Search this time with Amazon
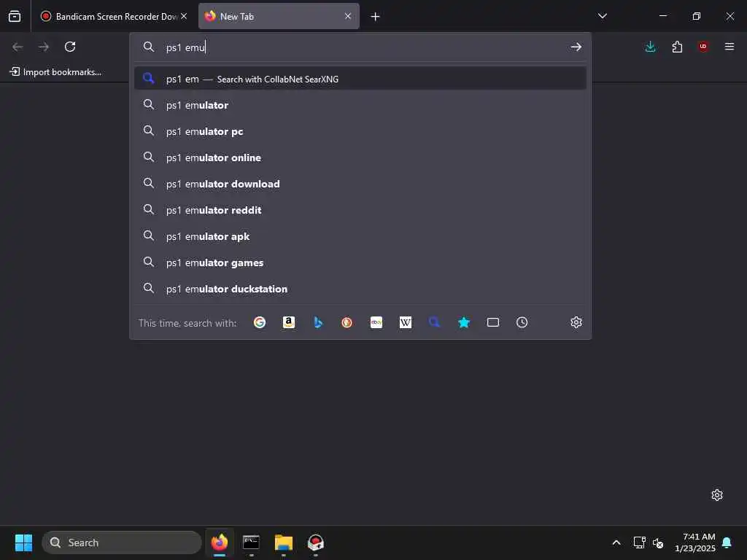This screenshot has width=747, height=560. coord(289,322)
